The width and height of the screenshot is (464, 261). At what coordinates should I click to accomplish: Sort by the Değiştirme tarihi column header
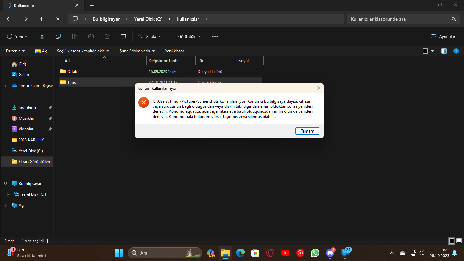click(x=171, y=61)
